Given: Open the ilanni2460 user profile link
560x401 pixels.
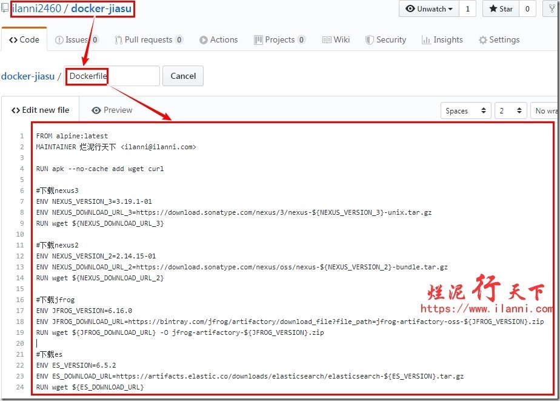Looking at the screenshot, I should click(x=38, y=8).
